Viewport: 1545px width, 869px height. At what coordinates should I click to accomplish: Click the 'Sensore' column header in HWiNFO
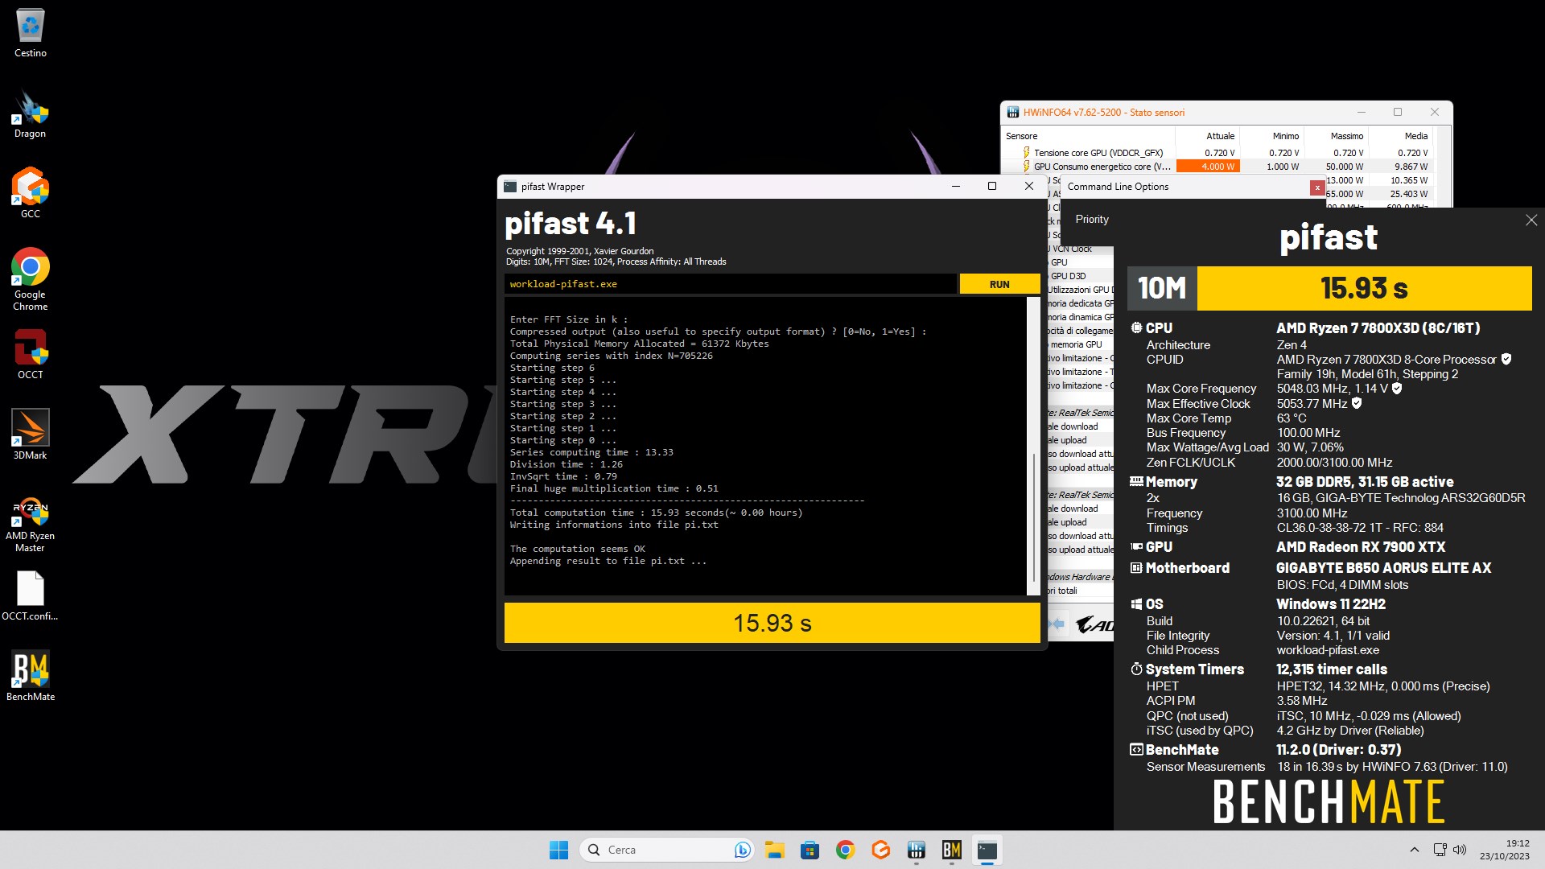click(1021, 136)
